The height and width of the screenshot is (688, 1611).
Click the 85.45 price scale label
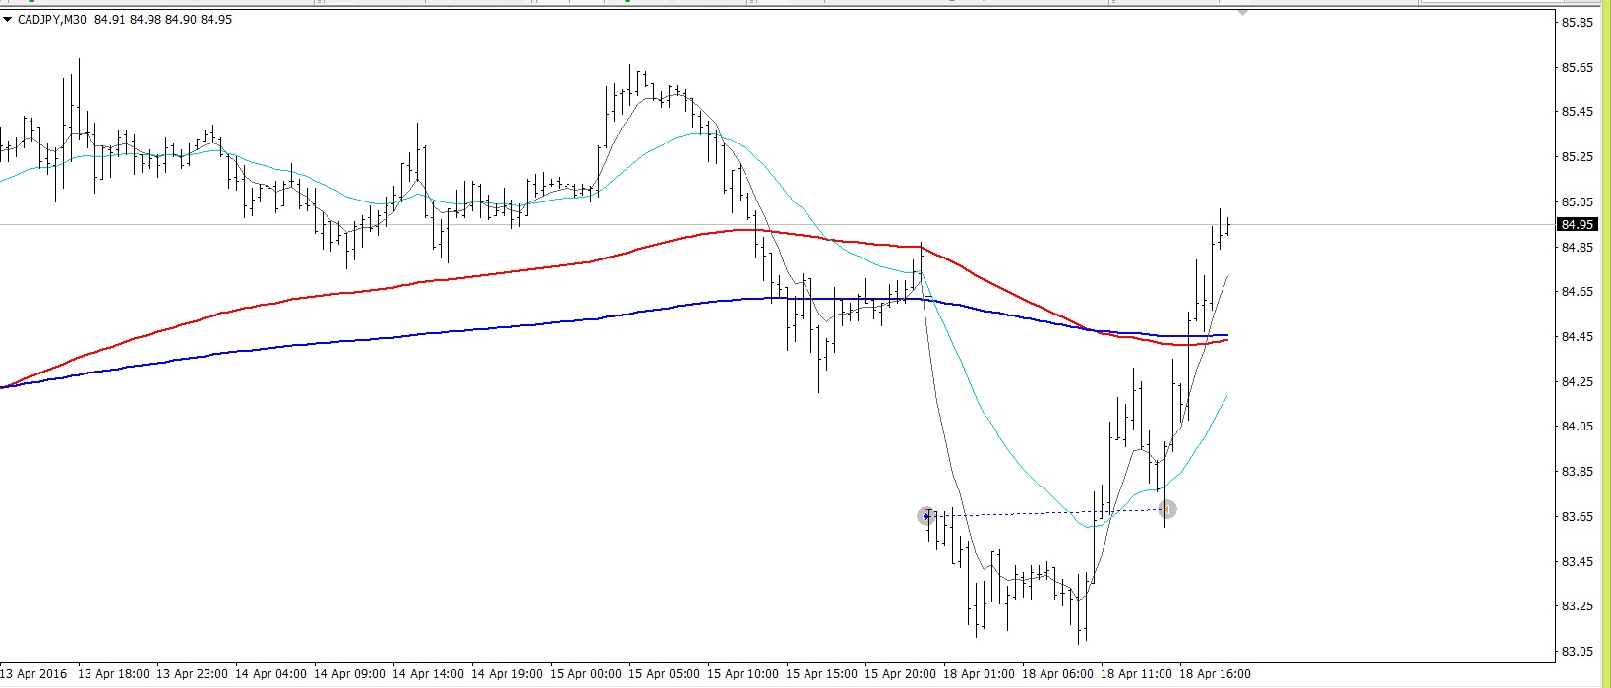tap(1578, 112)
